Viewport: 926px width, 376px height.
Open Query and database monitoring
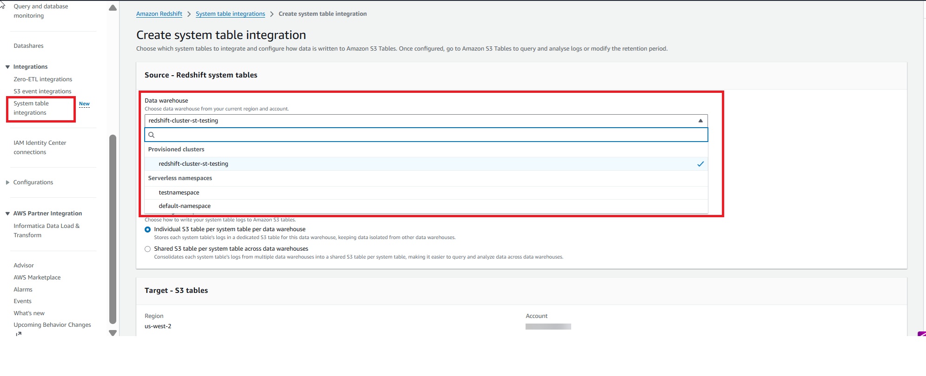[x=41, y=11]
